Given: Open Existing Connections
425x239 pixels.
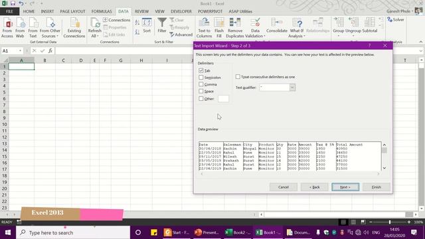Looking at the screenshot, I should (74, 28).
